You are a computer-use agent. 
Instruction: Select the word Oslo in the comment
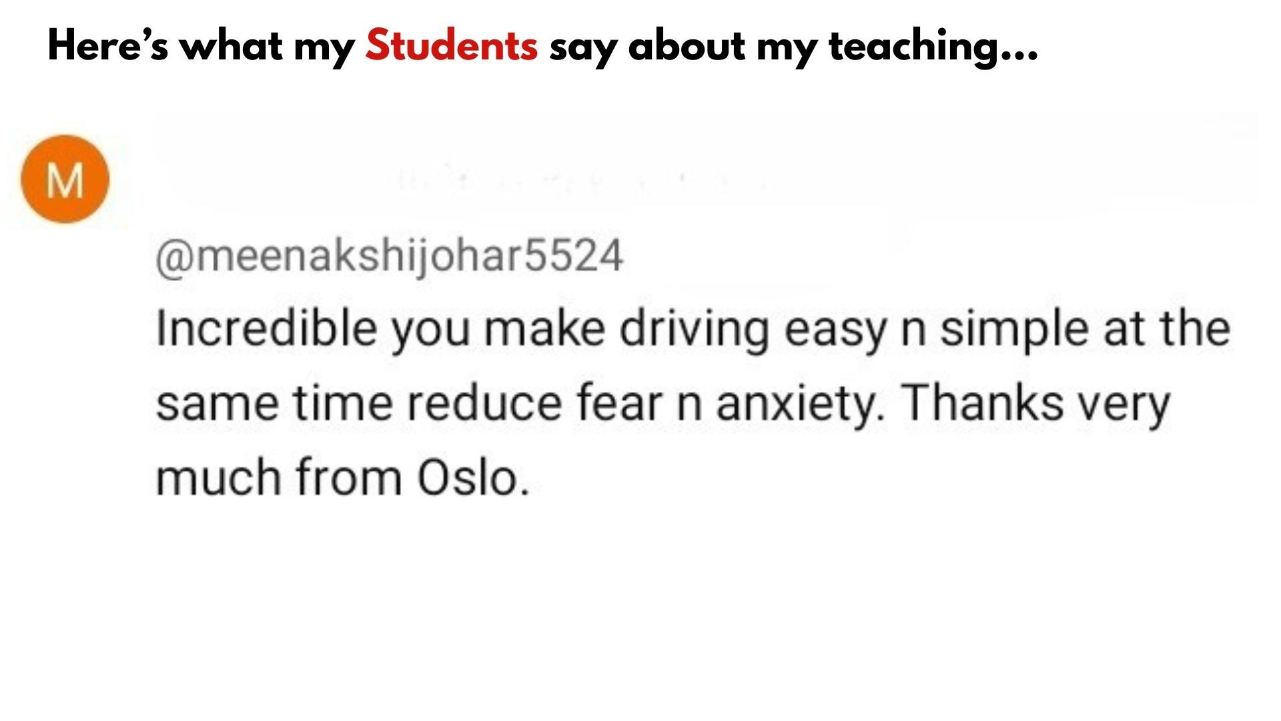(473, 477)
